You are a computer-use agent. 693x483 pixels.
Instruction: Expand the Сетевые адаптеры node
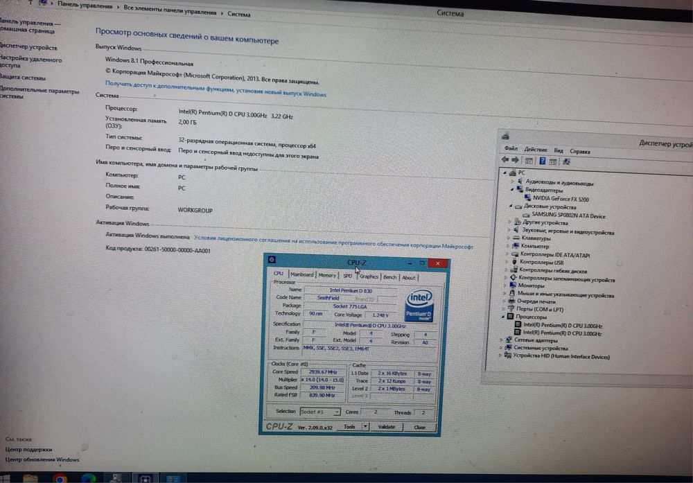501,340
